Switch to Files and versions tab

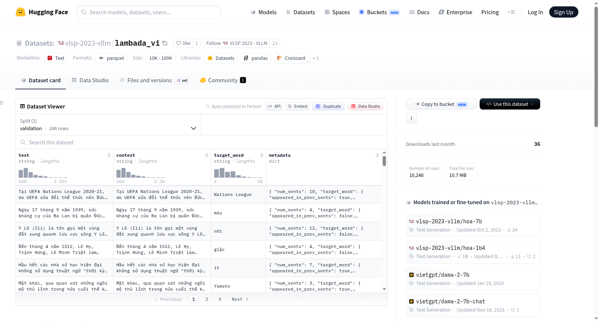pos(154,80)
